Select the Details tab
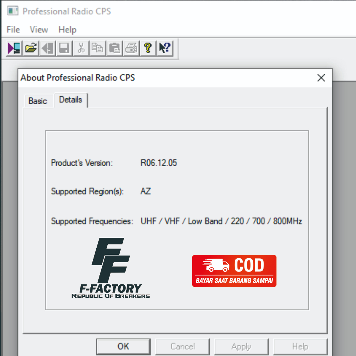The width and height of the screenshot is (356, 356). click(x=71, y=100)
